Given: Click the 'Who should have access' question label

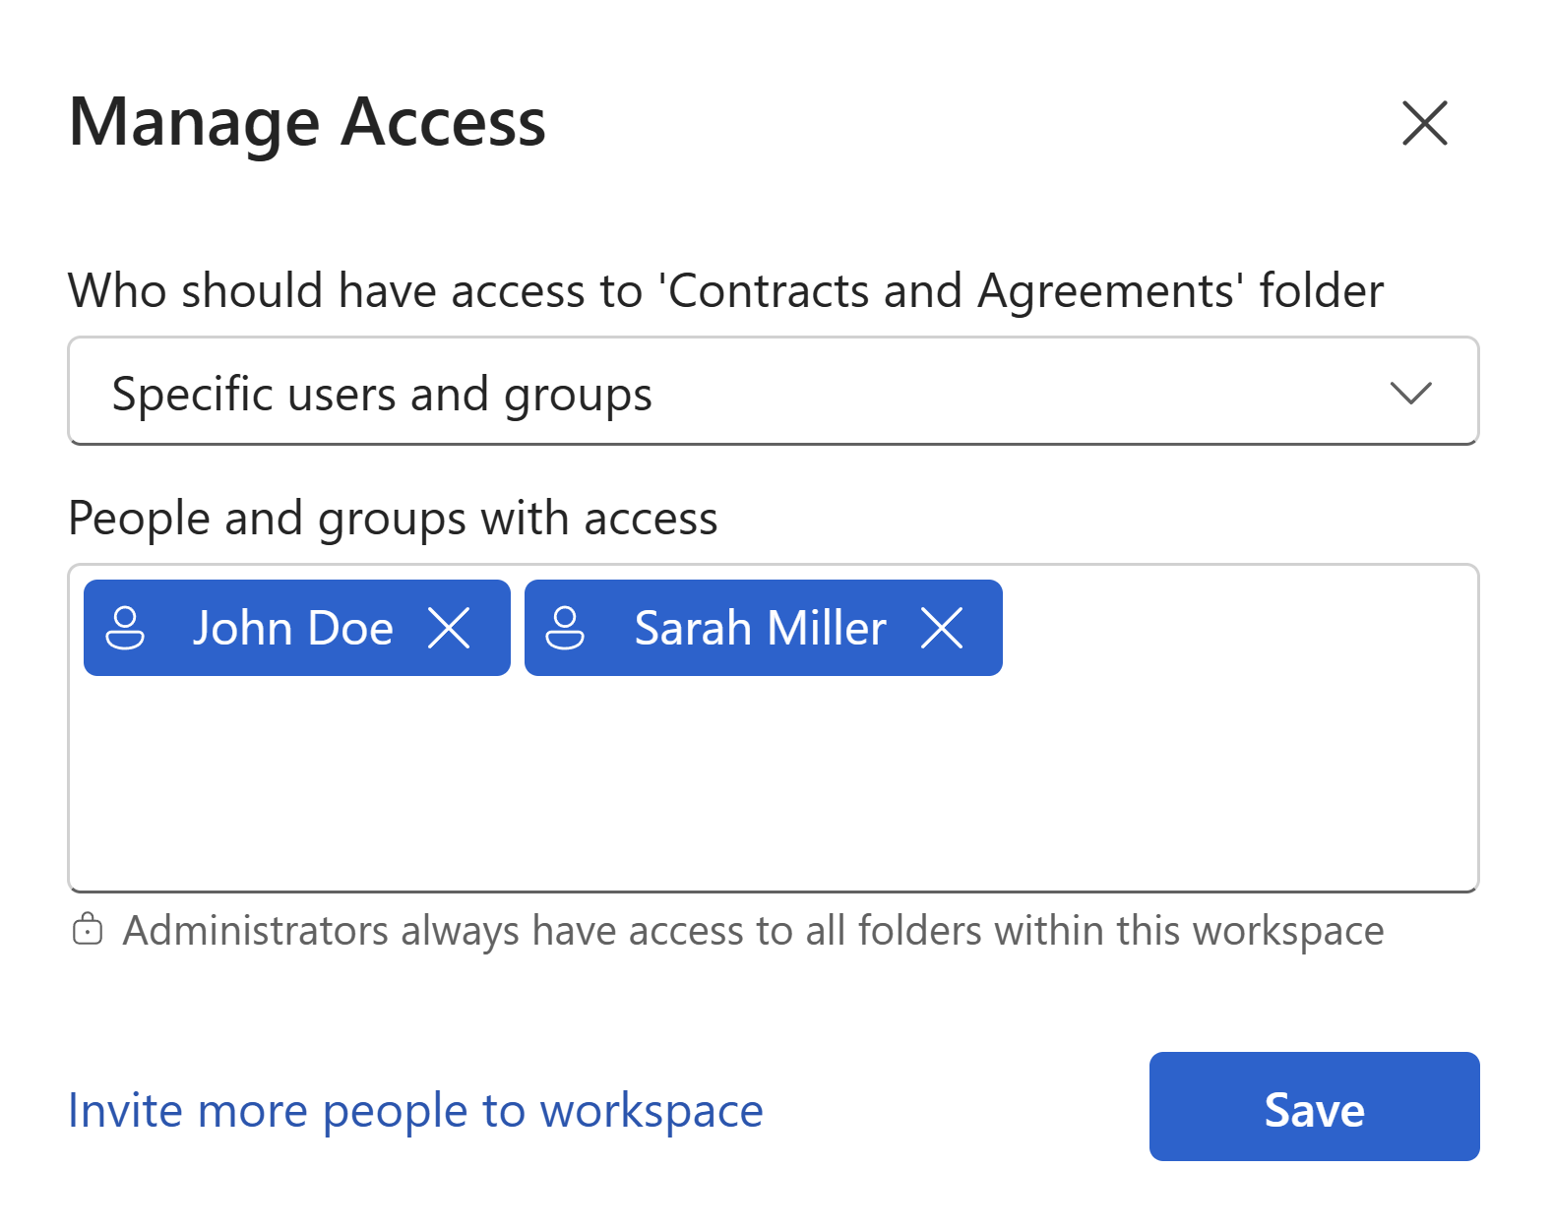Looking at the screenshot, I should 725,291.
